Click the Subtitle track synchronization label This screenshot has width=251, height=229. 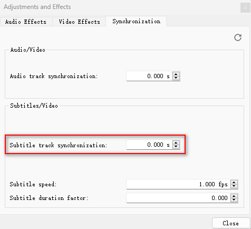[x=59, y=145]
